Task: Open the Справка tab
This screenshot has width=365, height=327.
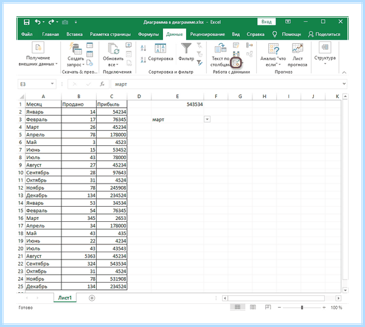Action: [255, 35]
